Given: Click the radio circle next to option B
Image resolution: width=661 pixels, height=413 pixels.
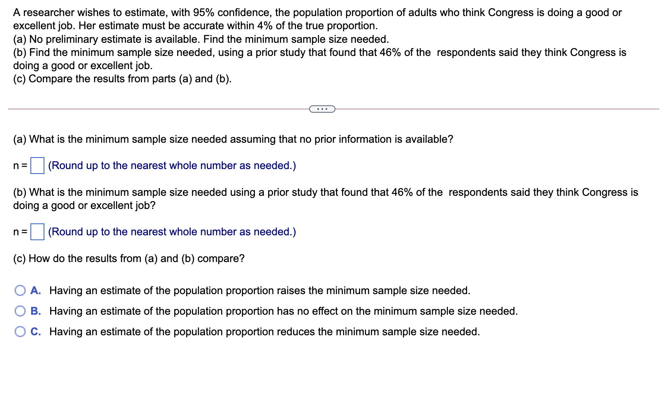Looking at the screenshot, I should tap(20, 311).
